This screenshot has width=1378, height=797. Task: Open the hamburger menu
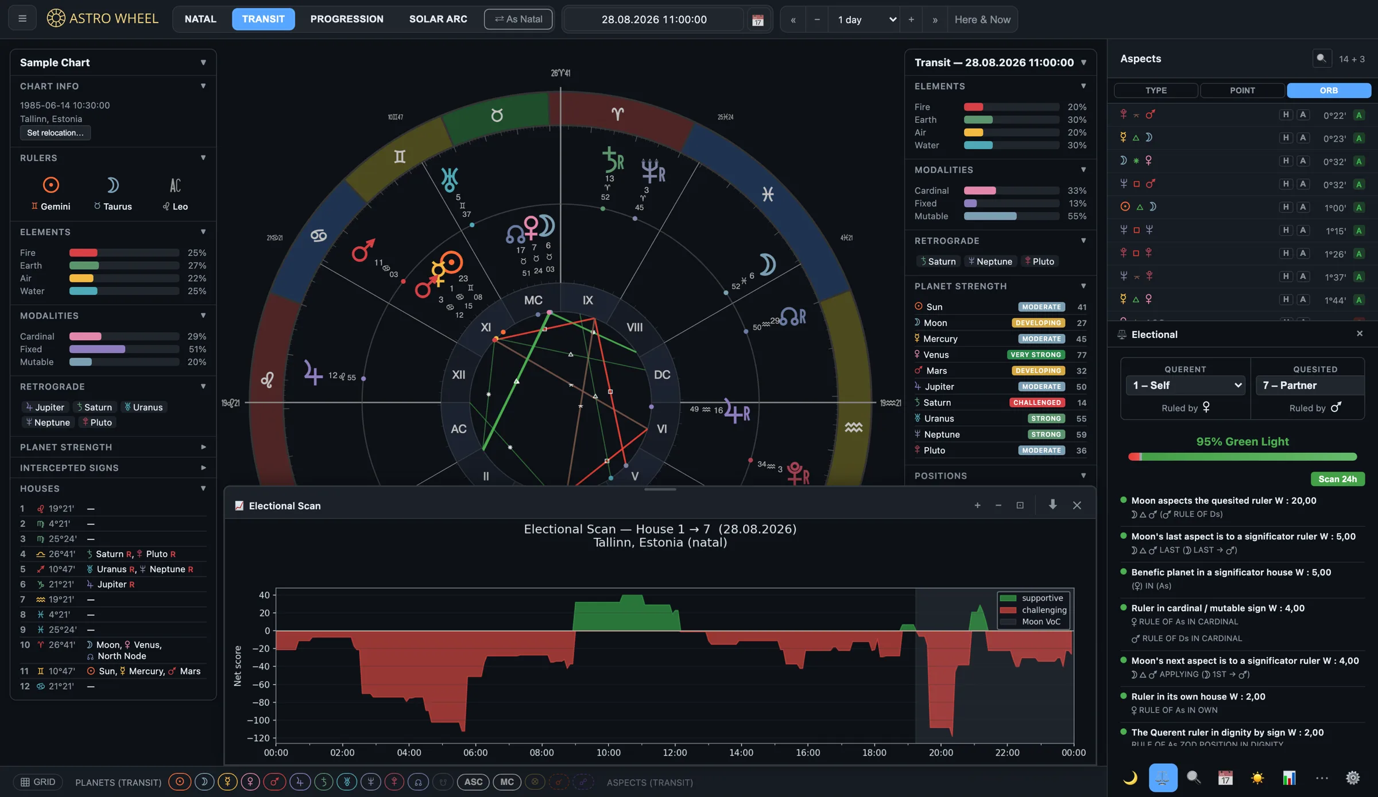[x=22, y=19]
